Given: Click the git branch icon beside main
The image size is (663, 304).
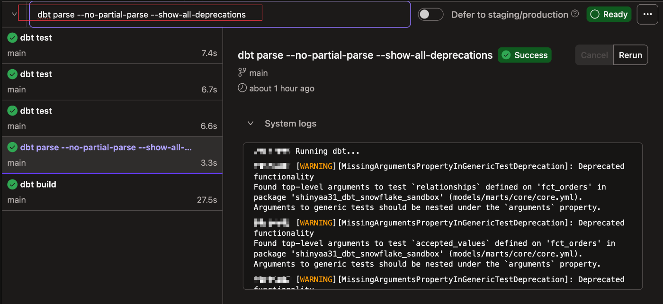Looking at the screenshot, I should click(x=242, y=72).
